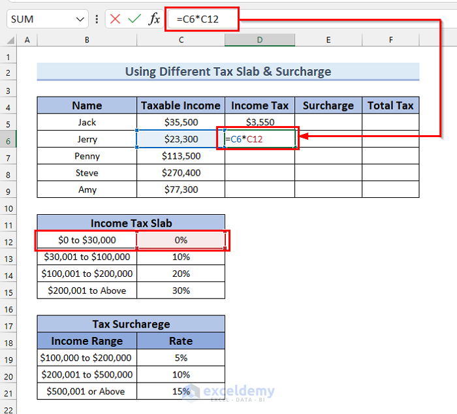The image size is (457, 414).
Task: Select the 10% surcharge rate in row 20
Action: pos(181,375)
